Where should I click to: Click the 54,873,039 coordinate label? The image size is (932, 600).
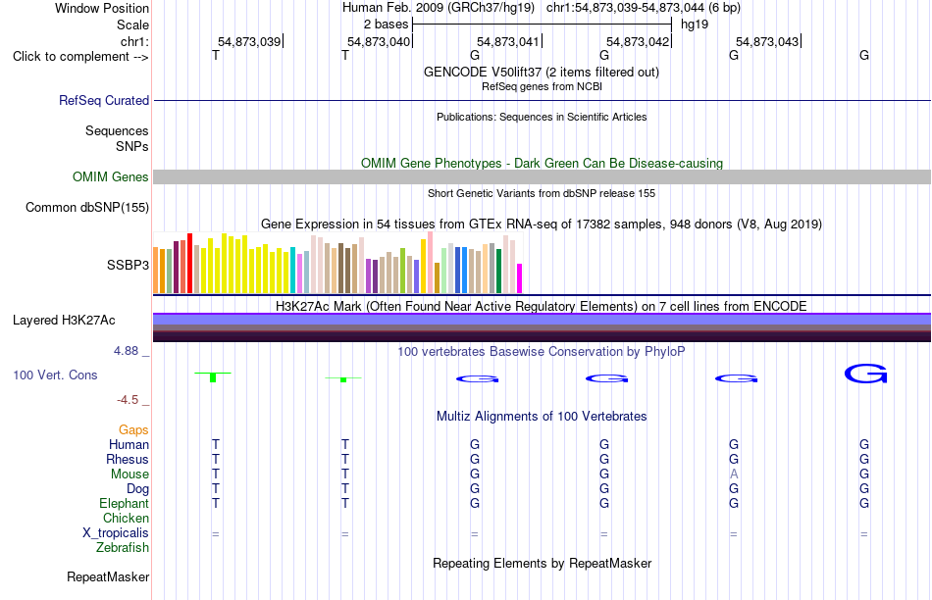point(249,41)
